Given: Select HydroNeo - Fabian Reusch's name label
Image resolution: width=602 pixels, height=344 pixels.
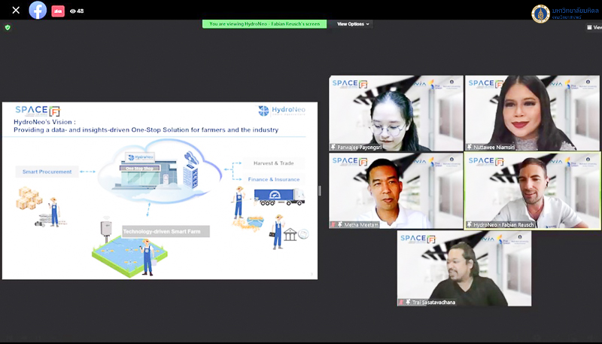Looking at the screenshot, I should point(502,224).
